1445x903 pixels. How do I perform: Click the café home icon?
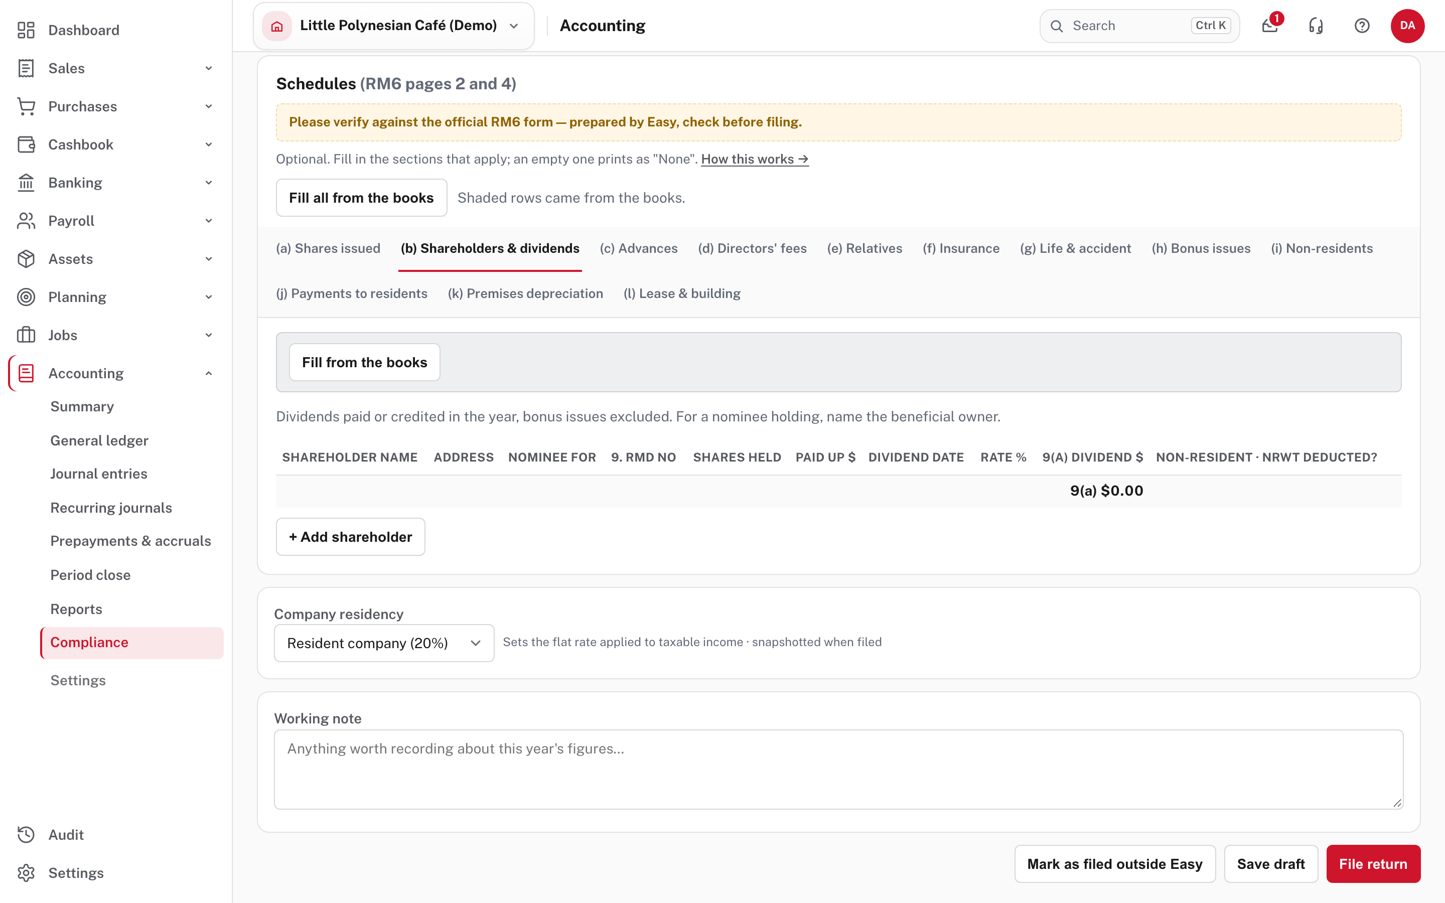277,26
